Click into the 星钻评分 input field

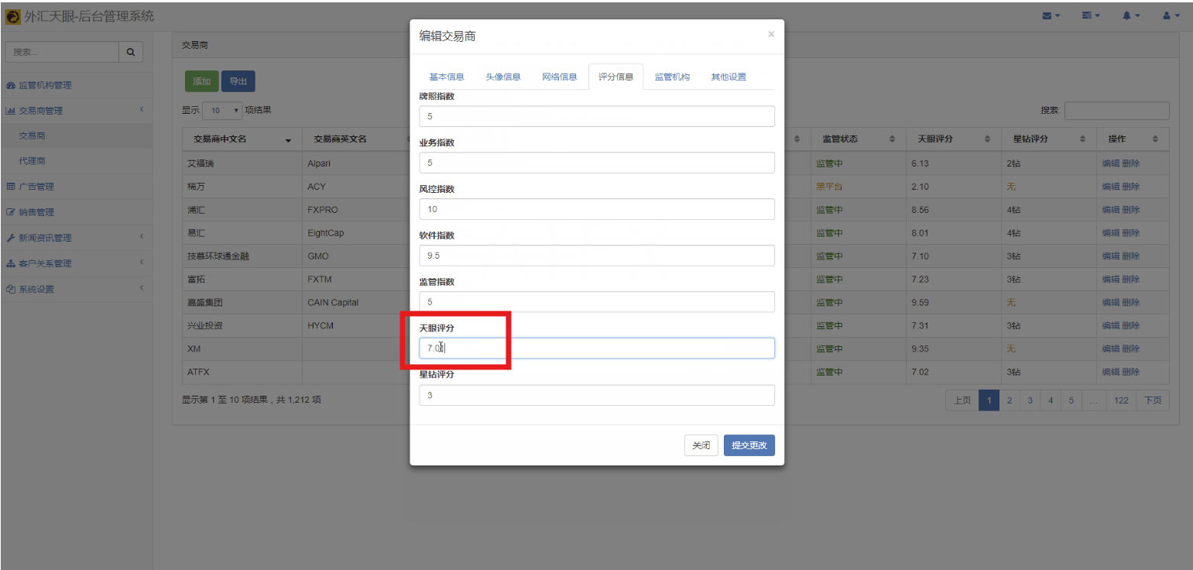click(x=596, y=395)
